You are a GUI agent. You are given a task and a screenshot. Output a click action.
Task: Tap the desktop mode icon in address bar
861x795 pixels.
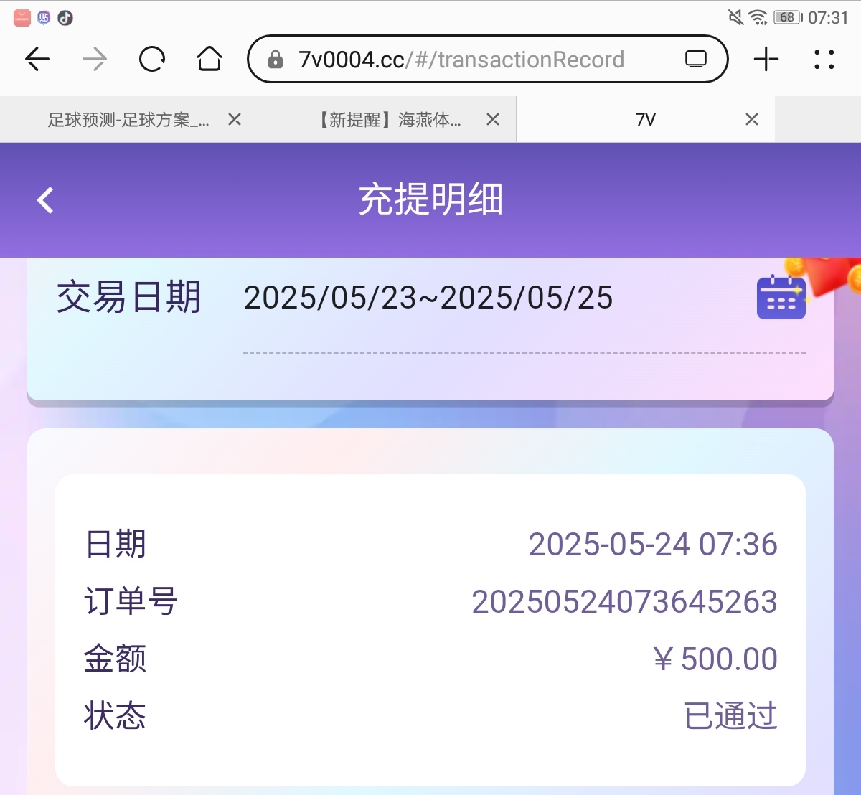coord(695,59)
